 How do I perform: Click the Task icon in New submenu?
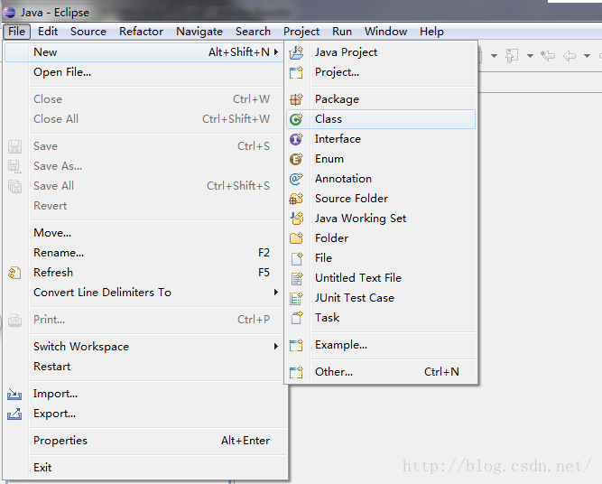click(x=296, y=318)
